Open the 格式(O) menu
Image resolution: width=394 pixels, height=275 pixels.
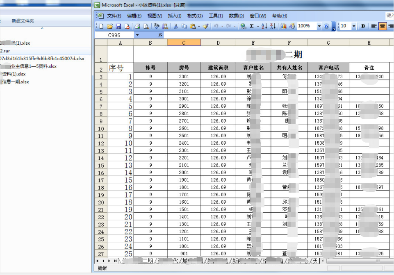pyautogui.click(x=195, y=16)
